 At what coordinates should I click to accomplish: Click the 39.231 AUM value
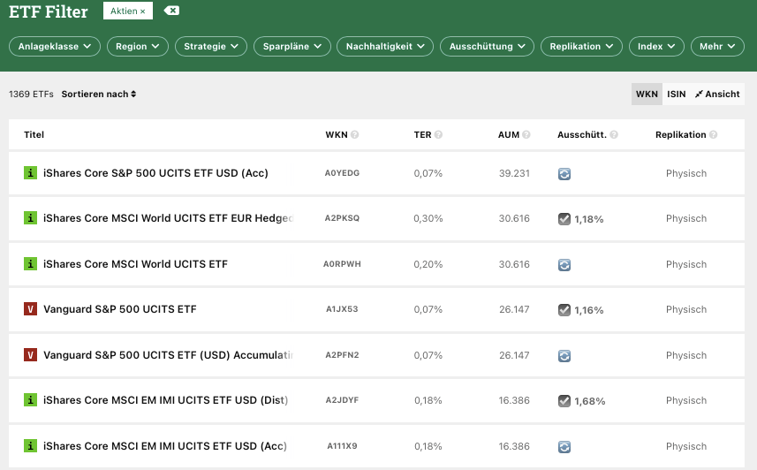click(x=514, y=173)
